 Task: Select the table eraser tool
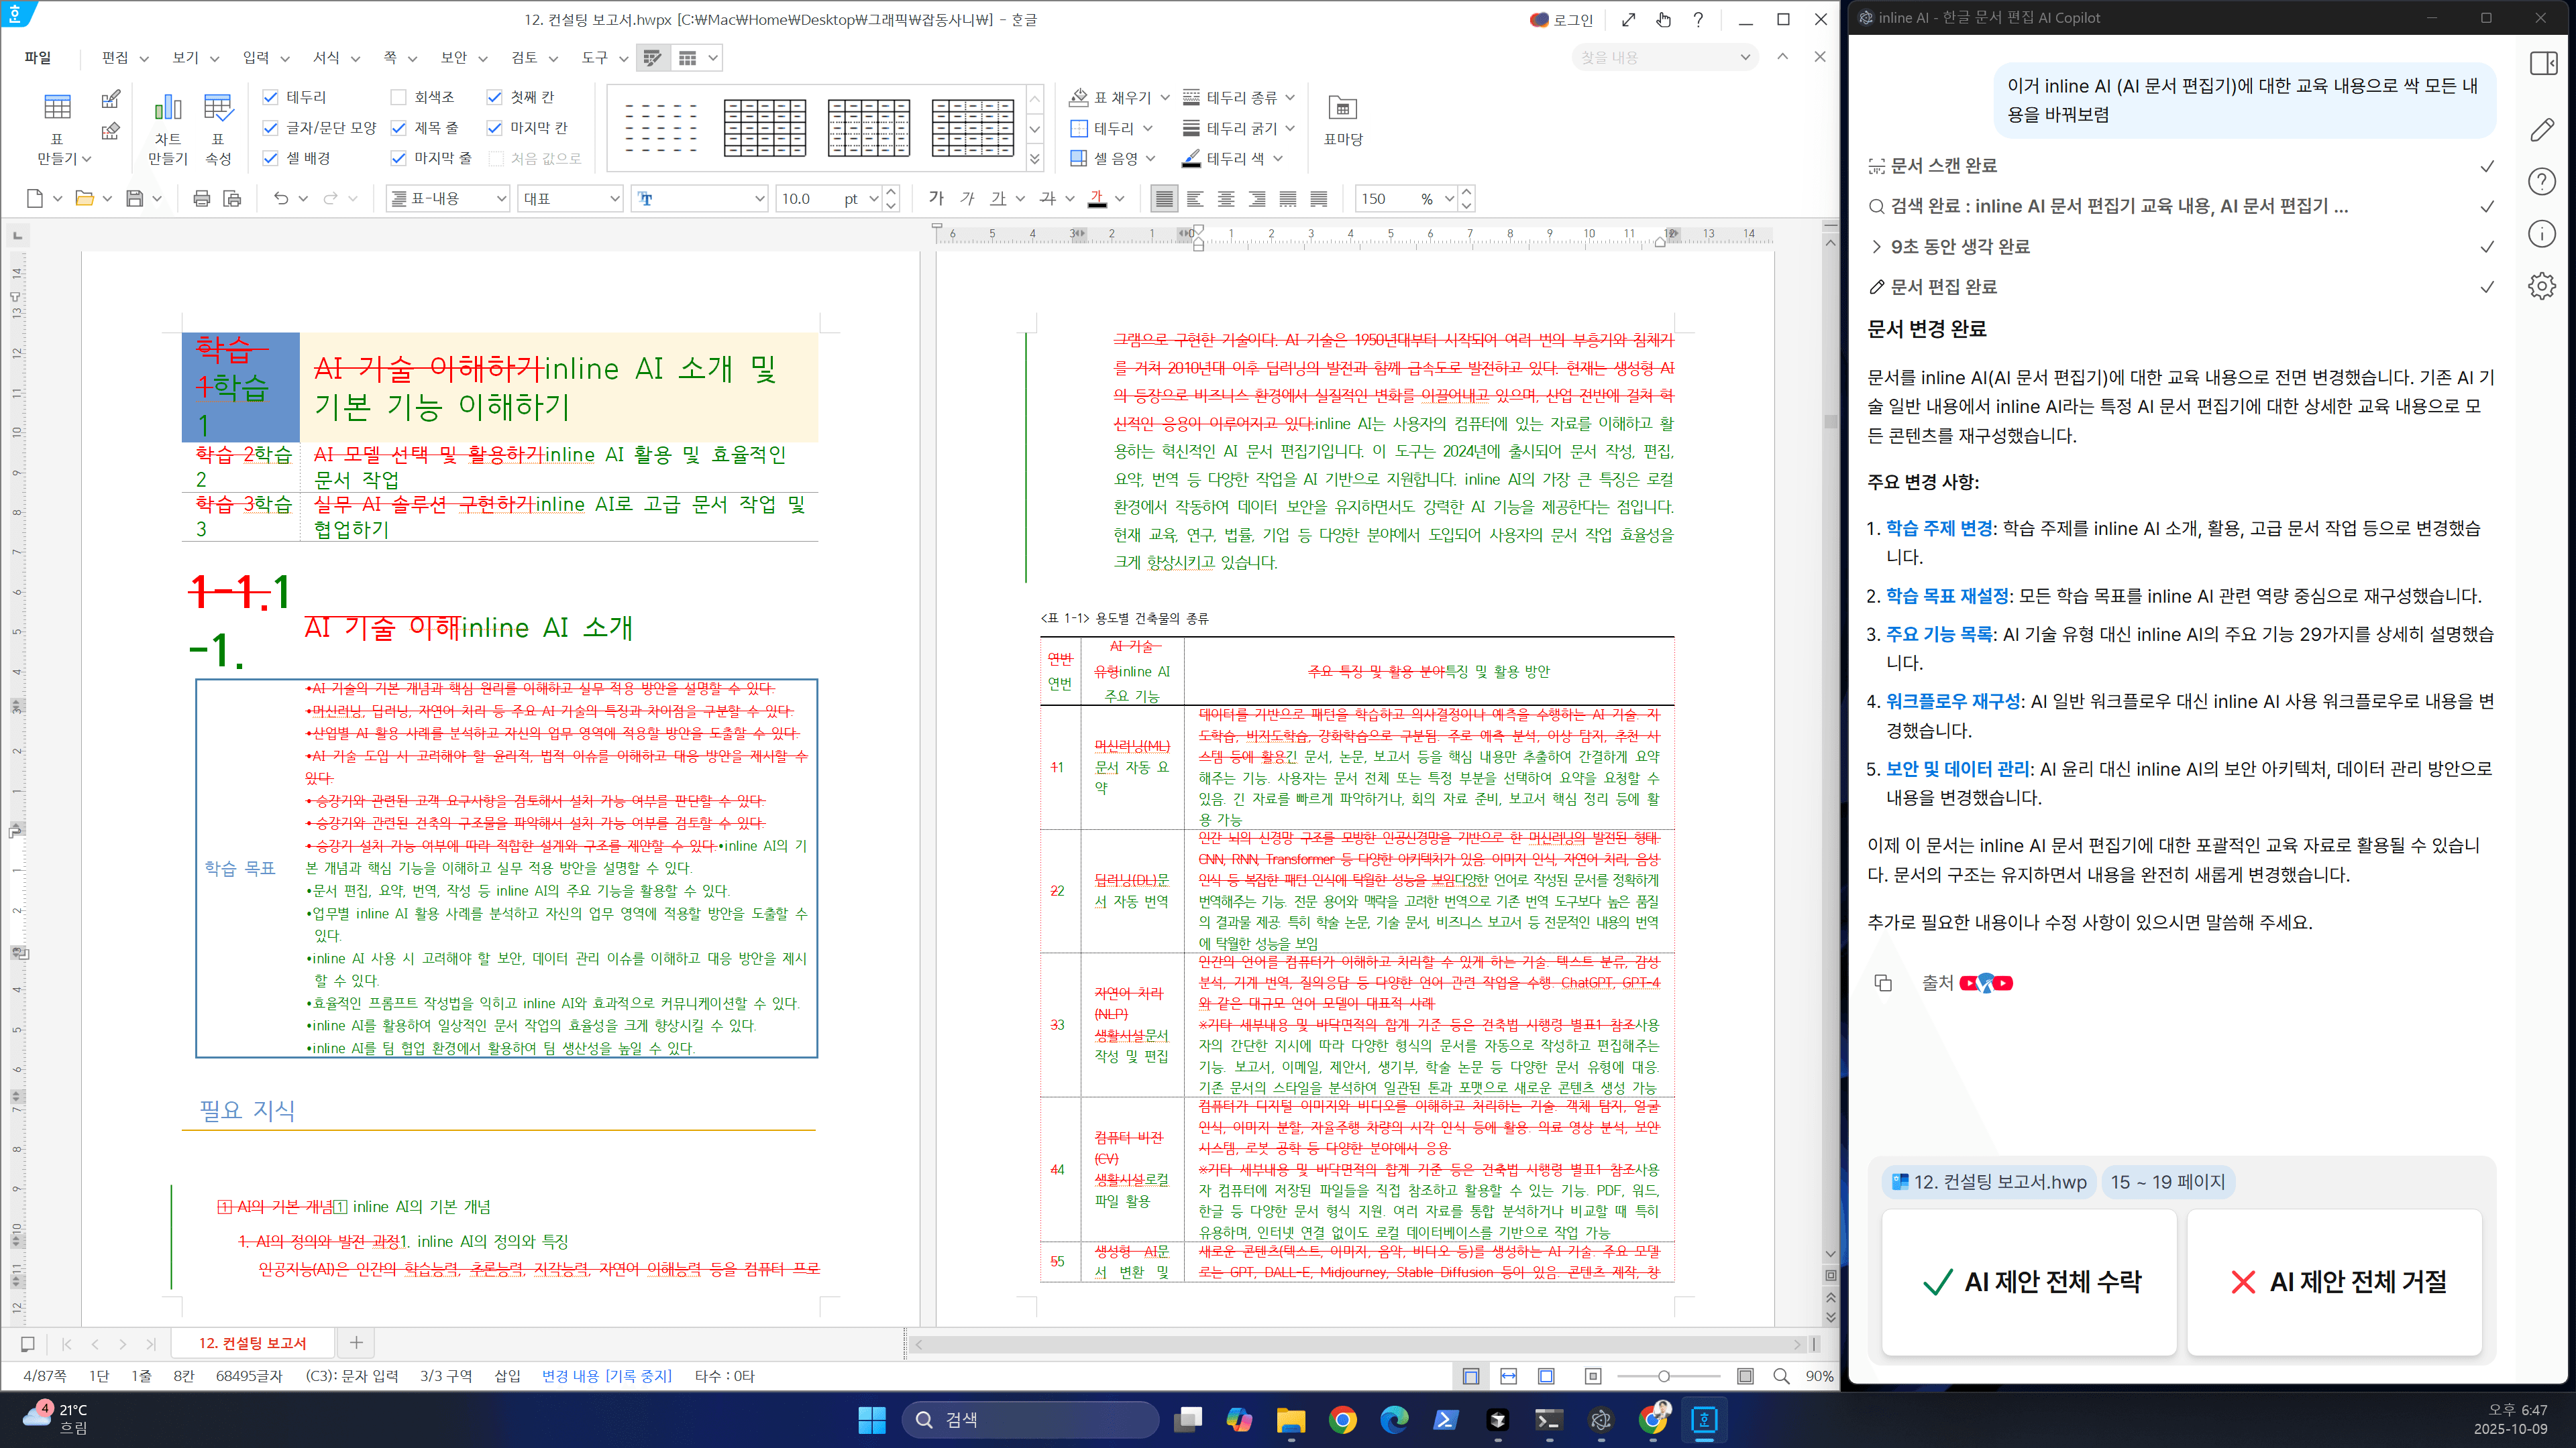click(x=111, y=131)
